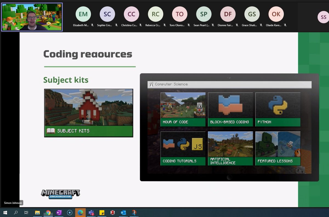Open the Block-Based Coding tile
Image resolution: width=329 pixels, height=217 pixels.
coord(230,109)
